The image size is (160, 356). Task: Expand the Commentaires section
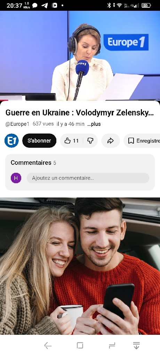pos(80,163)
